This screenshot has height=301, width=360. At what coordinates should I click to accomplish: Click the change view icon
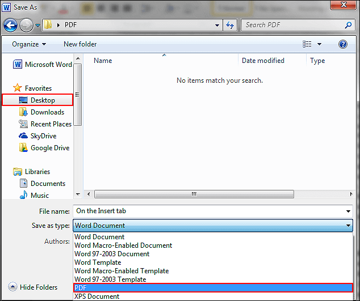click(307, 44)
